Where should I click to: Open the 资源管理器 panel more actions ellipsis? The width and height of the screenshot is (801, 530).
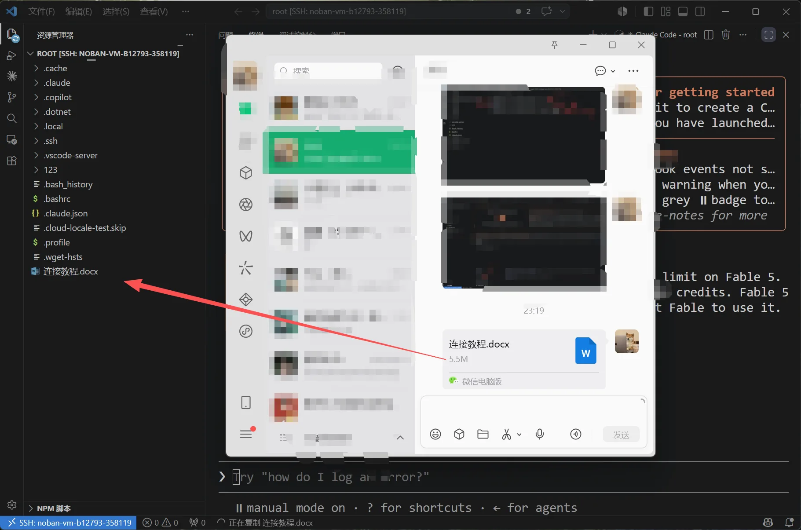(190, 35)
